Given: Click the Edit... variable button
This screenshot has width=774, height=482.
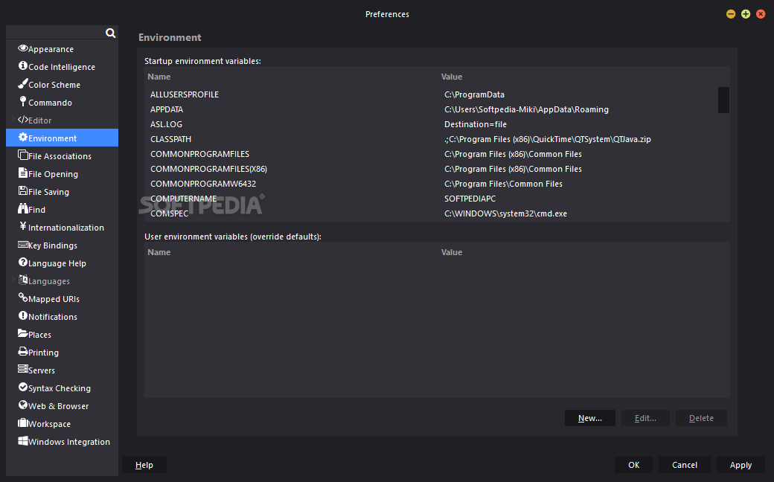Looking at the screenshot, I should 645,418.
